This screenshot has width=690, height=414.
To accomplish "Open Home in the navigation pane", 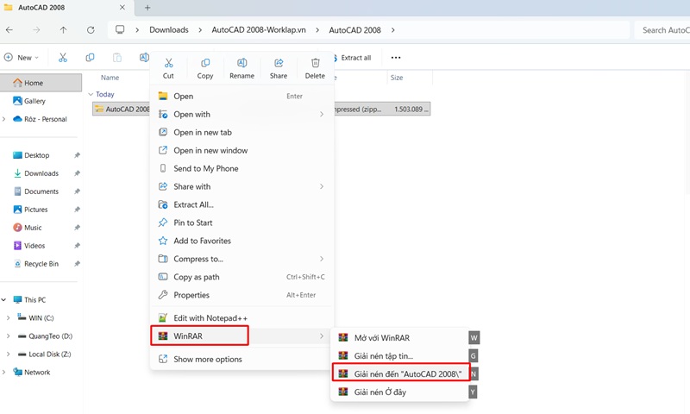I will (x=41, y=83).
